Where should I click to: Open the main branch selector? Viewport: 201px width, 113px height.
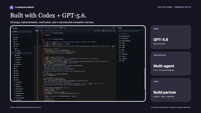point(19,31)
